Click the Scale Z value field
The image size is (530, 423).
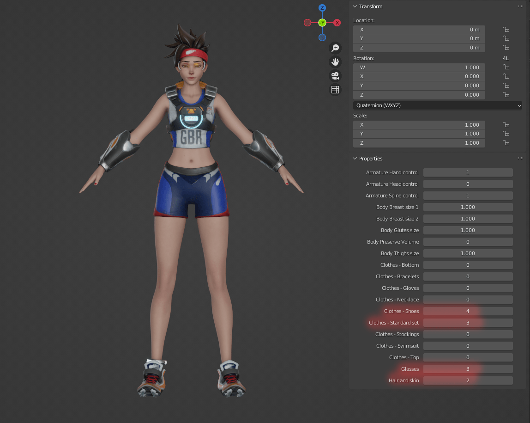419,143
